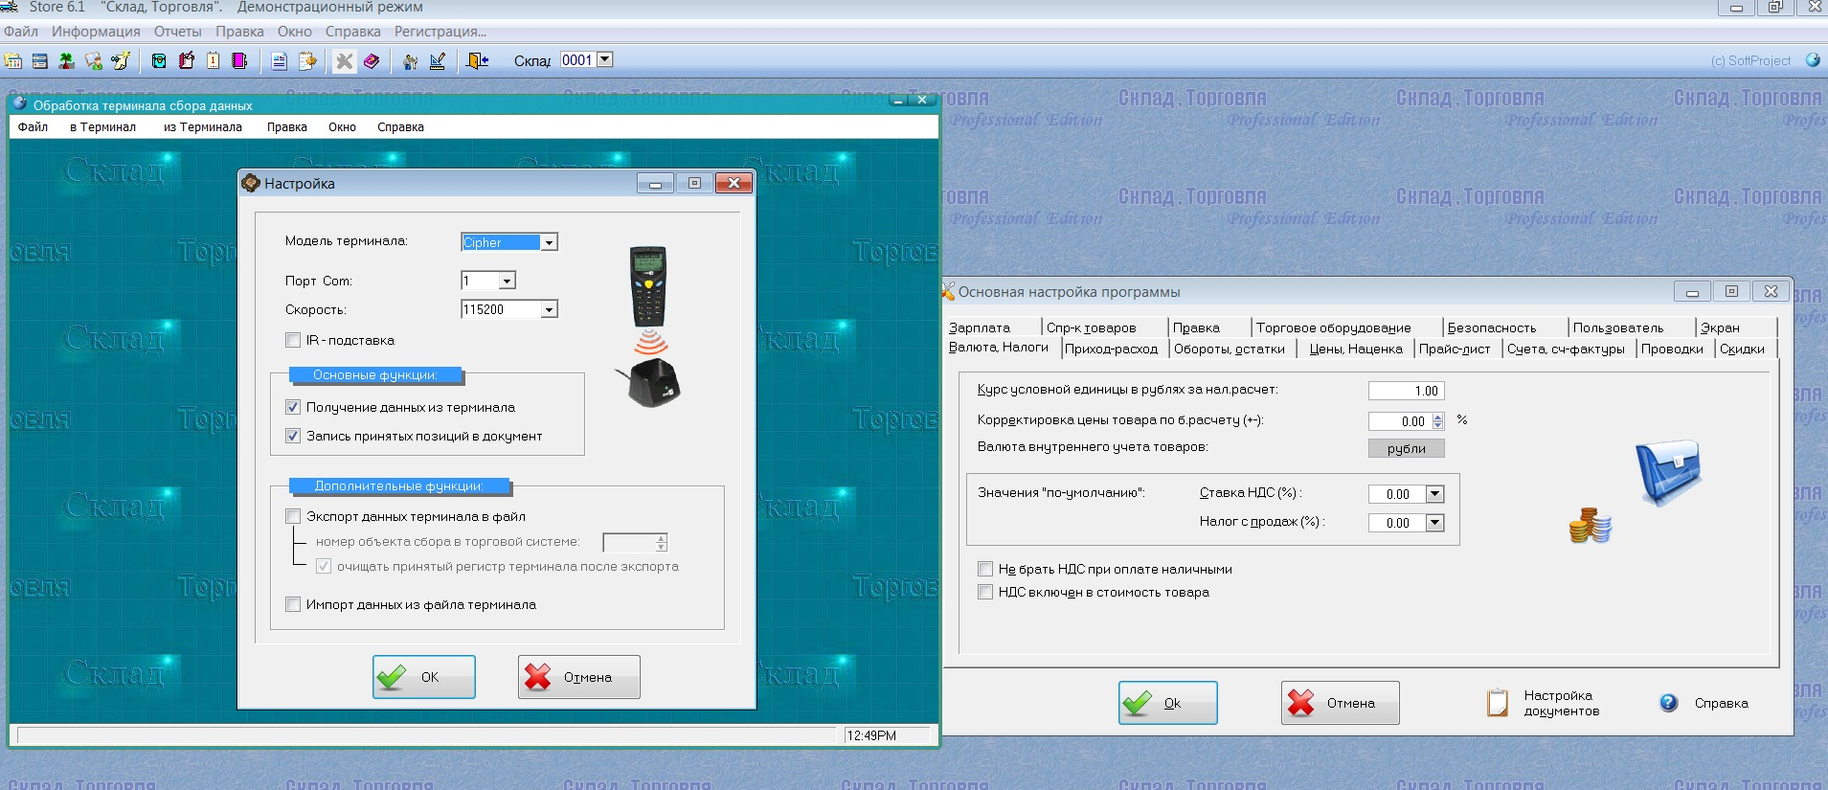Expand the Скорость baud rate dropdown
This screenshot has width=1828, height=790.
point(549,310)
